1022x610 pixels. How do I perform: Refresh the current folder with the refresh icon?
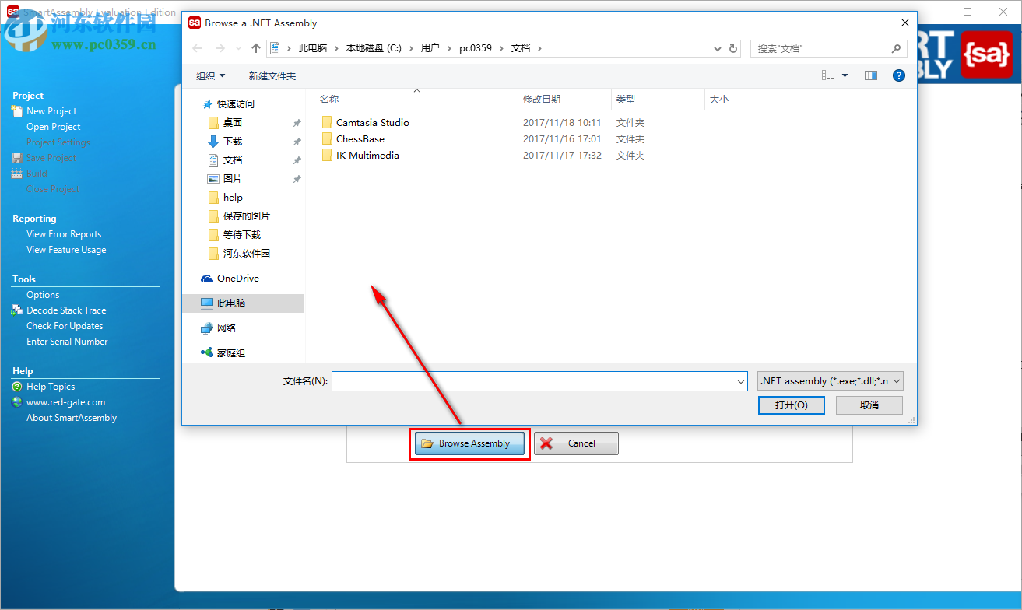(732, 48)
